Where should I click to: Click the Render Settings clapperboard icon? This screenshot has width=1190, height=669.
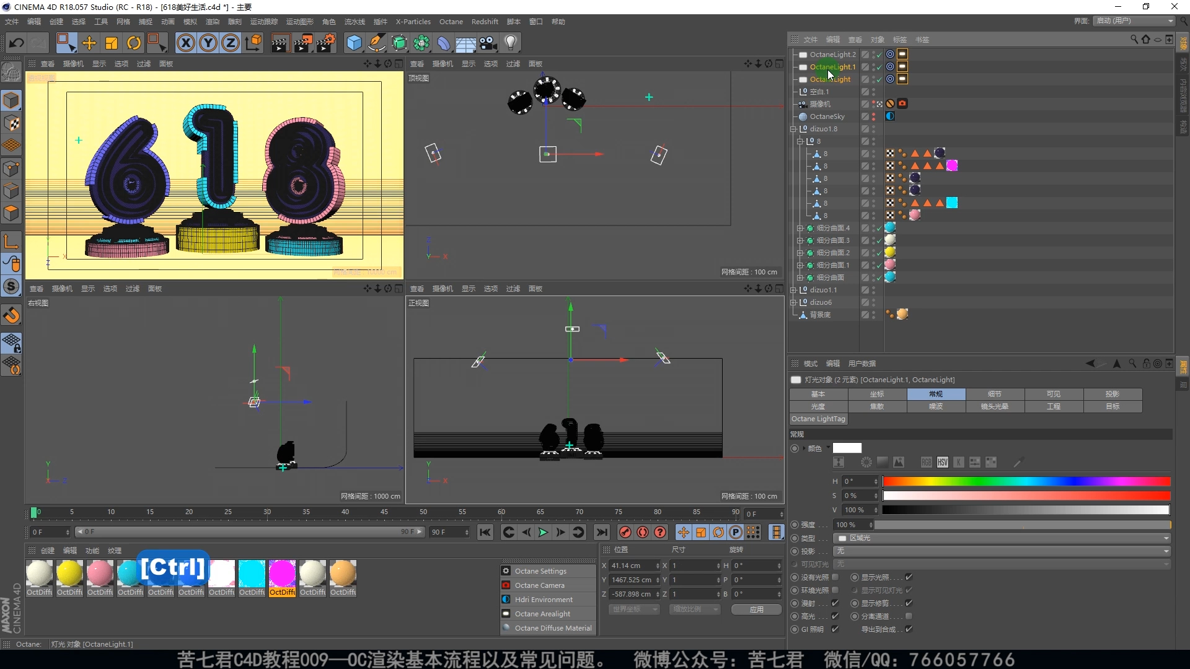coord(325,43)
